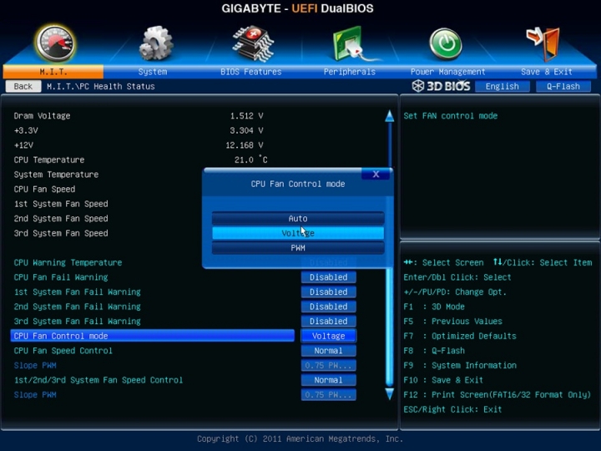The width and height of the screenshot is (601, 451).
Task: Click the vertical scrollbar of settings list
Action: click(390, 255)
